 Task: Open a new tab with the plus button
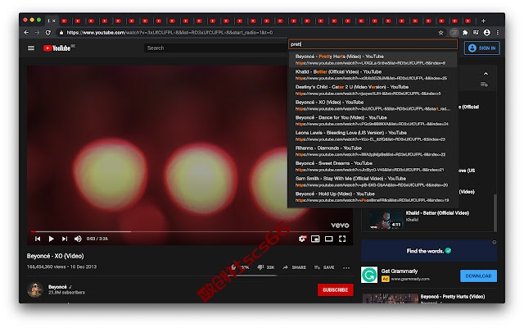[x=483, y=20]
